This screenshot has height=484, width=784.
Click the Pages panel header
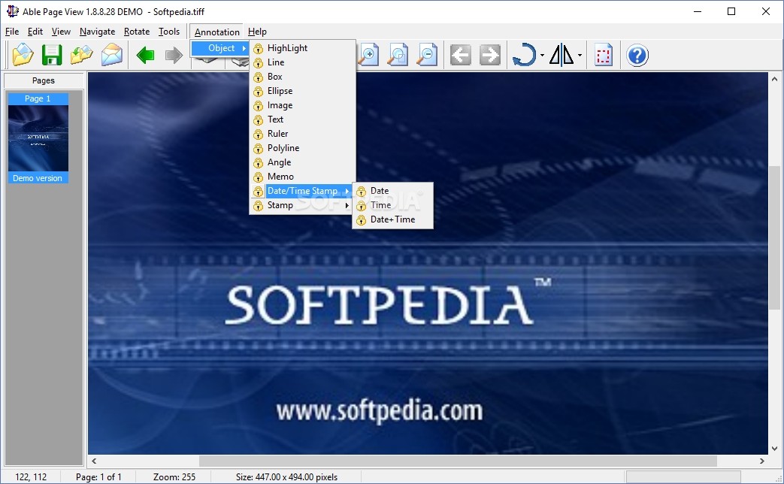[44, 80]
